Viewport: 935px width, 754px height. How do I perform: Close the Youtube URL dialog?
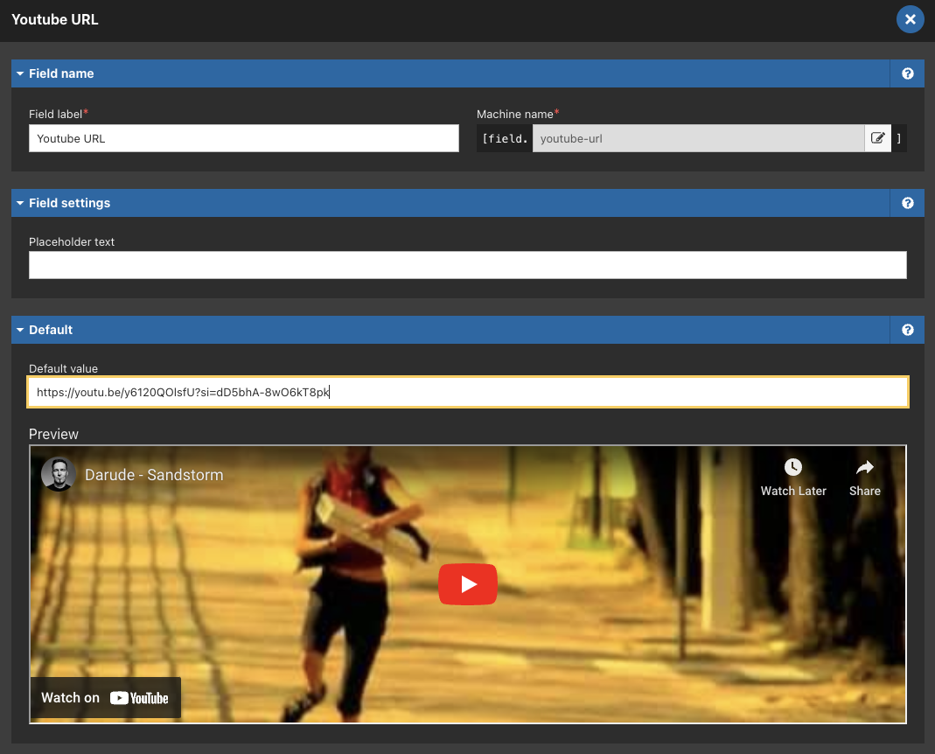(x=910, y=19)
